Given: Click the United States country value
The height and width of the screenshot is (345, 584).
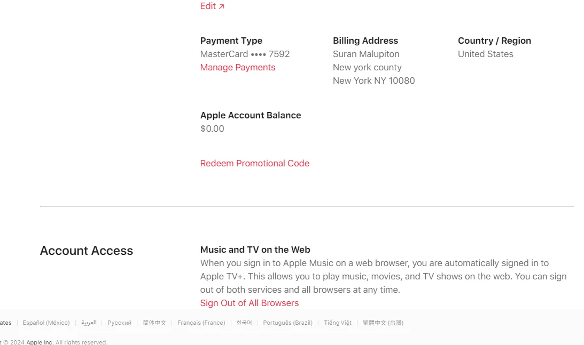Looking at the screenshot, I should pos(485,54).
